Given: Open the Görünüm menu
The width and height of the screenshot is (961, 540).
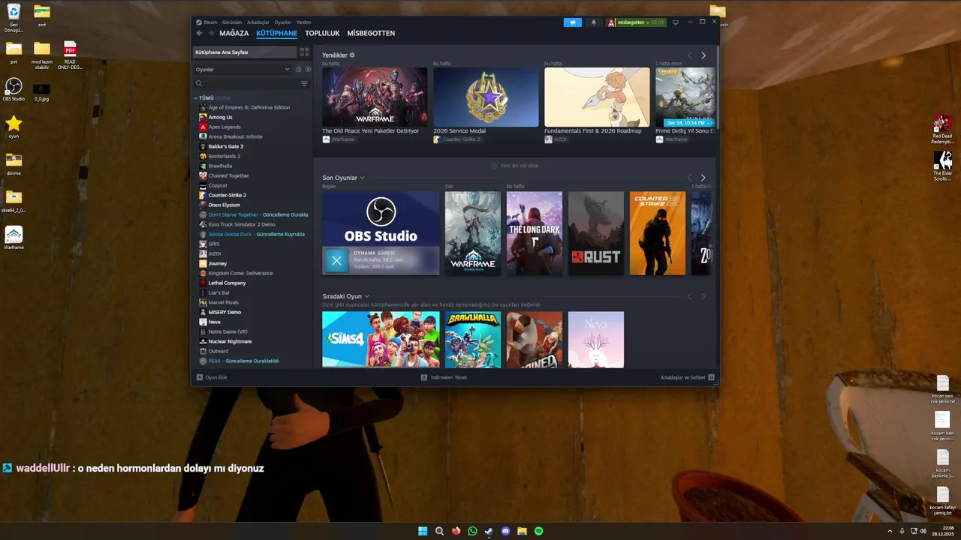Looking at the screenshot, I should click(x=232, y=22).
